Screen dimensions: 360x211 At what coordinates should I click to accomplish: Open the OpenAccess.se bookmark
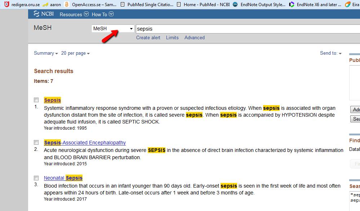tap(90, 5)
